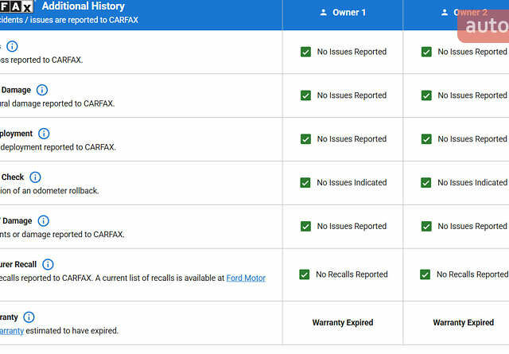This screenshot has height=354, width=509.
Task: Click info icon next to Manufacturer Recall
Action: 48,264
